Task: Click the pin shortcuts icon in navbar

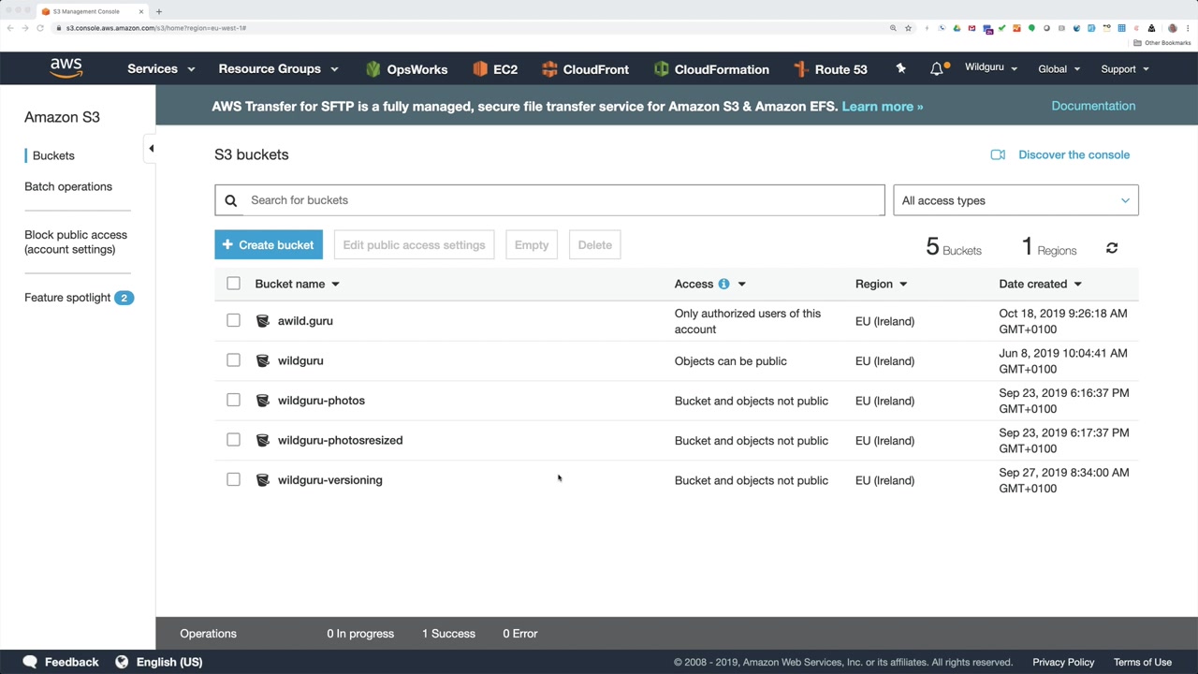Action: point(900,68)
